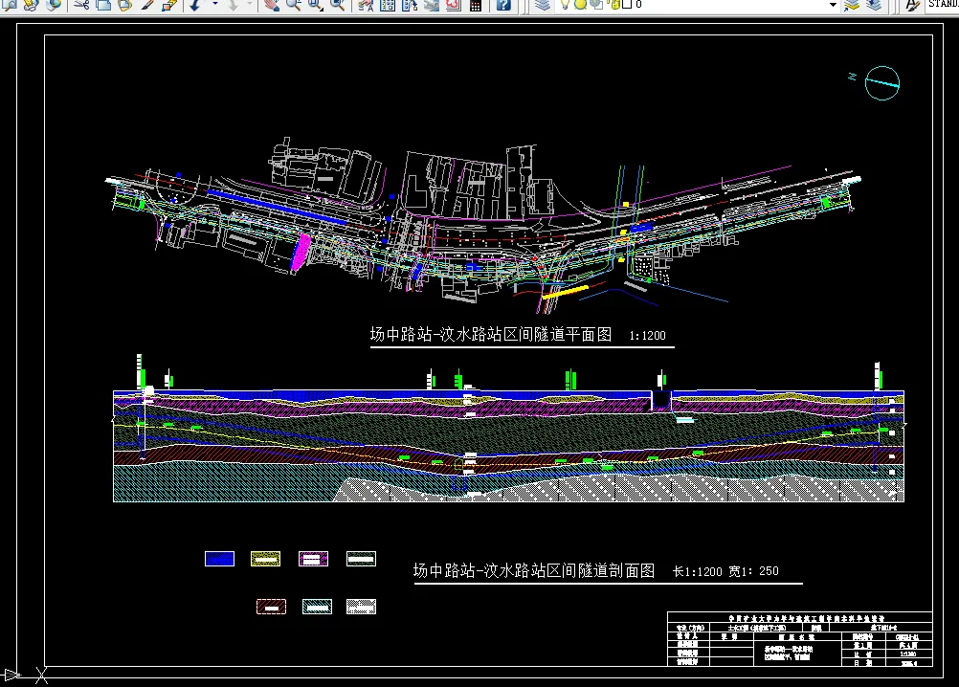Open the Sheet Set Manager icon
959x687 pixels.
432,5
